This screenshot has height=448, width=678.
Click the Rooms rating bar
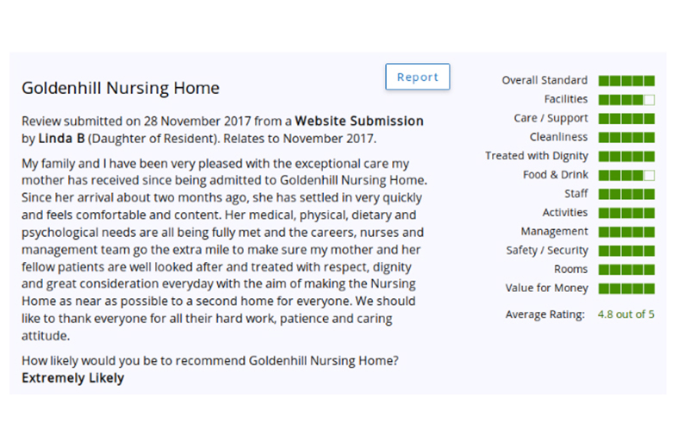[x=626, y=271]
